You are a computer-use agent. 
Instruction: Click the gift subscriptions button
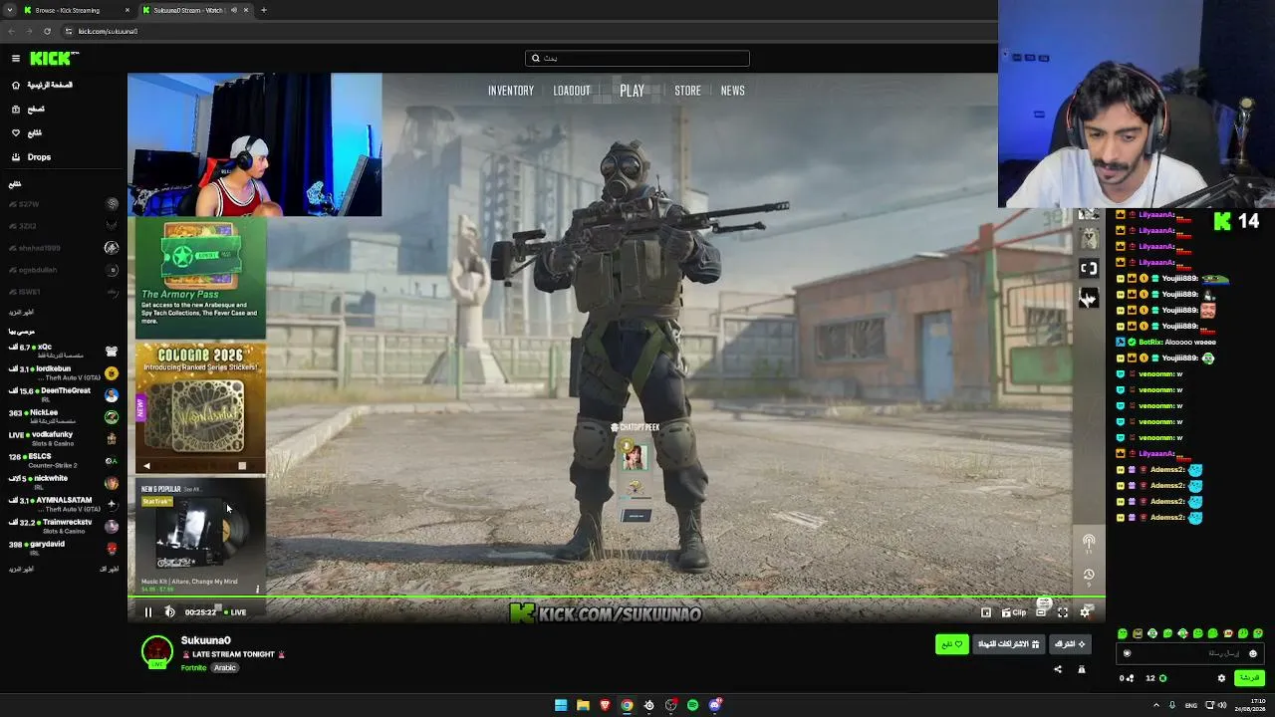(1008, 644)
